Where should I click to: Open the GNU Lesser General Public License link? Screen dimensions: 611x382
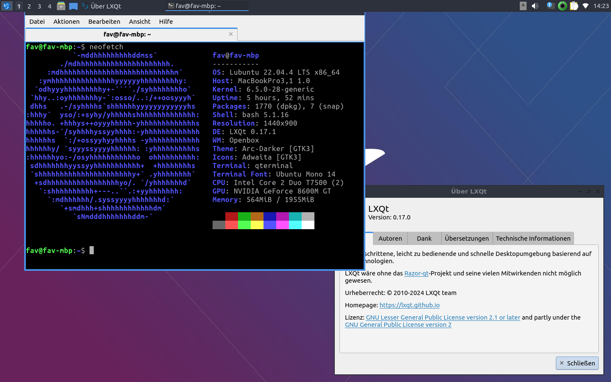click(x=443, y=317)
